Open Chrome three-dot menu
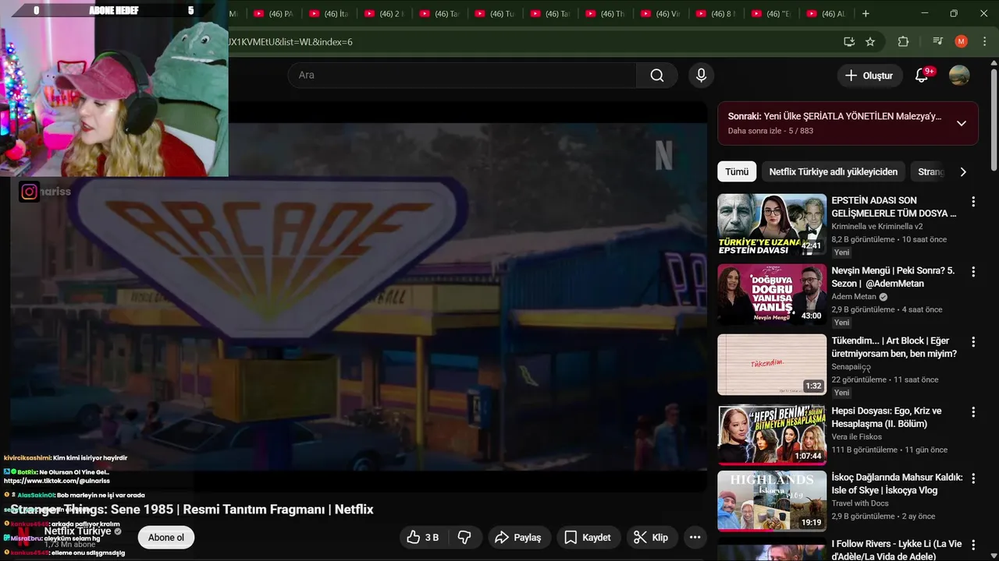 tap(983, 41)
